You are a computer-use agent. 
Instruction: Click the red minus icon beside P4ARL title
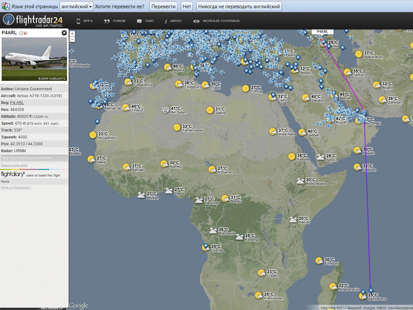[x=25, y=33]
